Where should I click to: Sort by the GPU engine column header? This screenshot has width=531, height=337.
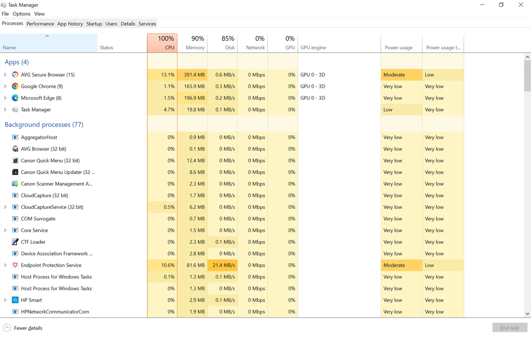tap(339, 43)
